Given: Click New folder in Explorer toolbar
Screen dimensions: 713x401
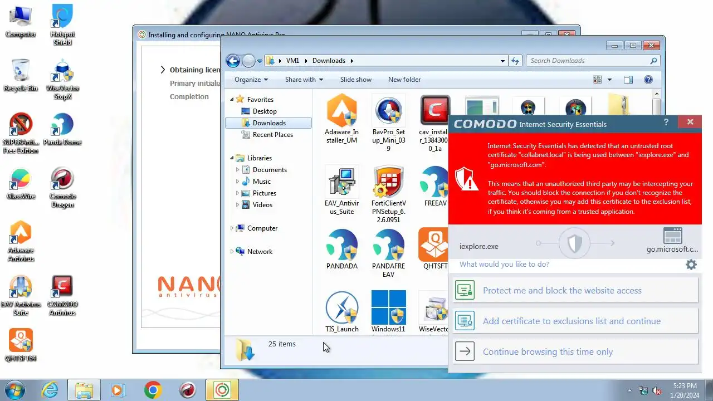Looking at the screenshot, I should pyautogui.click(x=404, y=80).
